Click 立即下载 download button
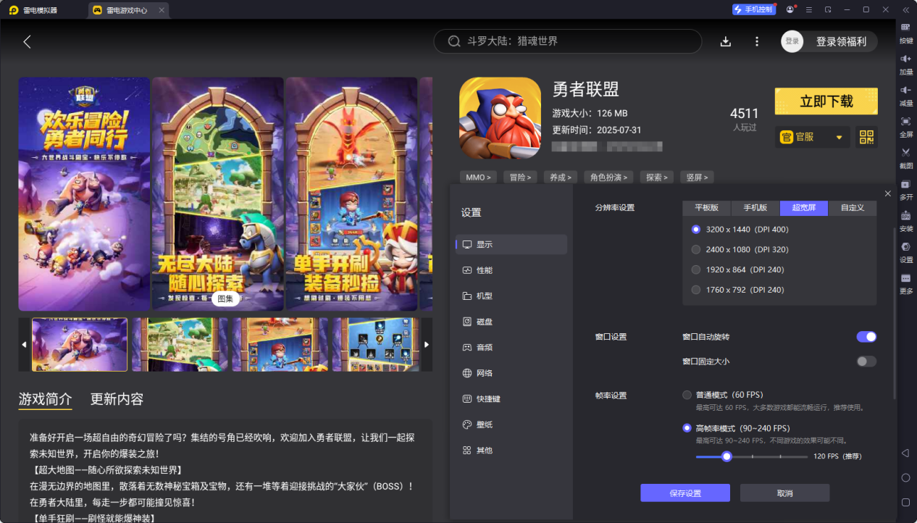Image resolution: width=917 pixels, height=523 pixels. pos(826,101)
